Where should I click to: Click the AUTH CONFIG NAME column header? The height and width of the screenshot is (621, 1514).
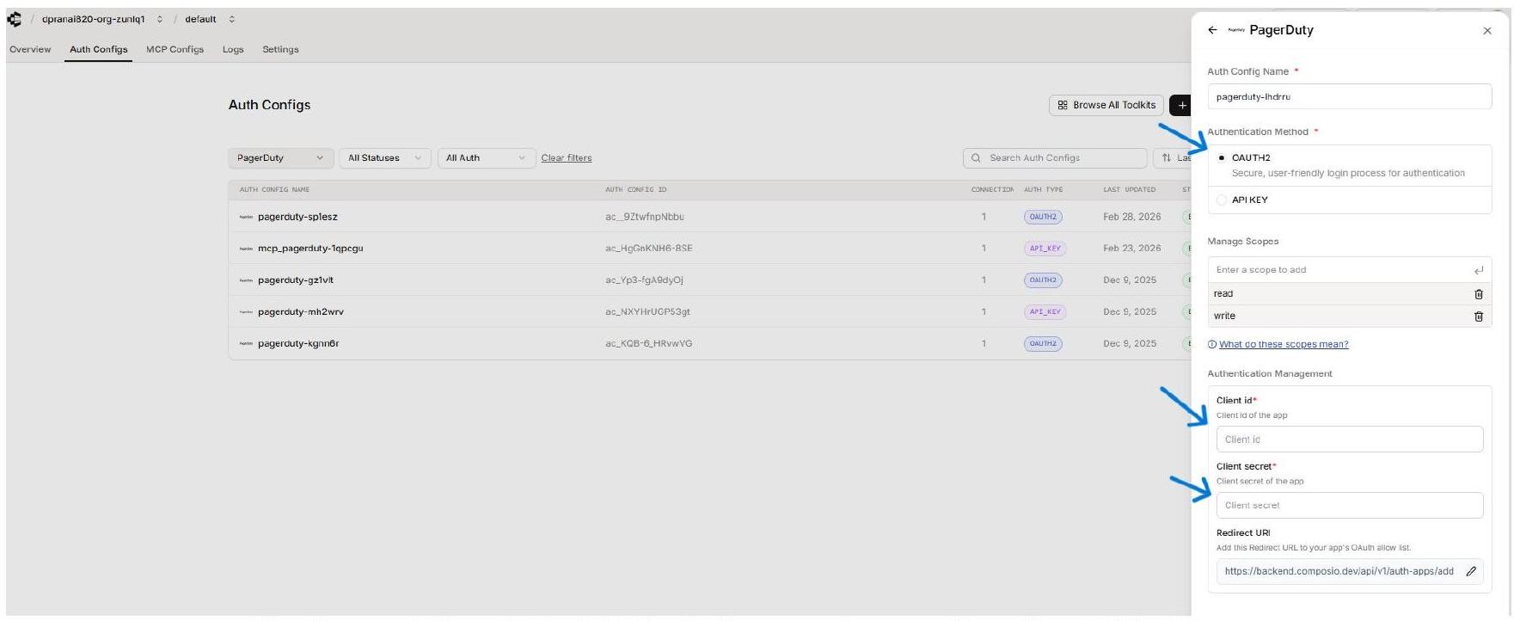click(x=274, y=190)
